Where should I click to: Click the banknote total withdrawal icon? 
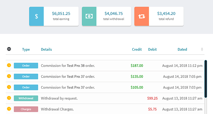(89, 16)
